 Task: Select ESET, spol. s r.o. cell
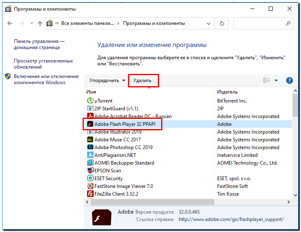[234, 178]
